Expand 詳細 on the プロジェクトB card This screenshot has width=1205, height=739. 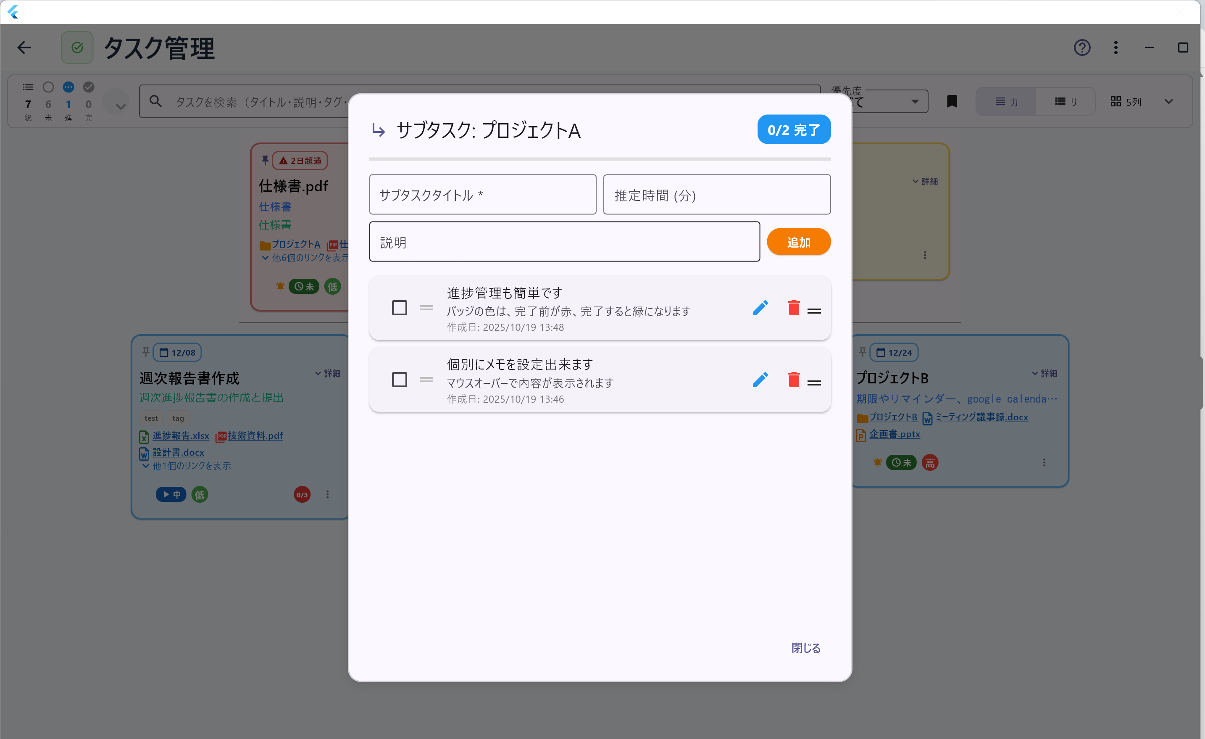tap(1045, 373)
